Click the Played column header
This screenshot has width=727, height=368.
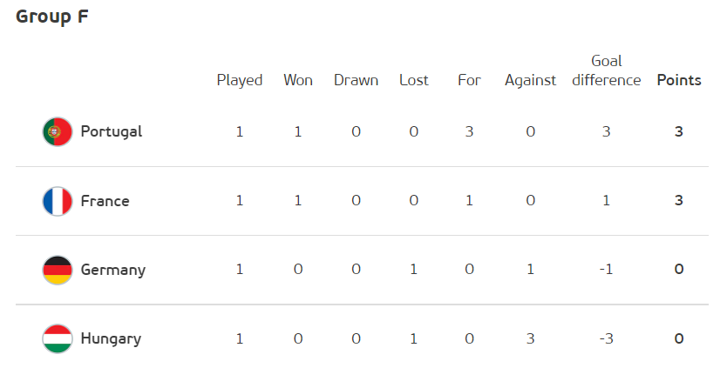[x=240, y=81]
